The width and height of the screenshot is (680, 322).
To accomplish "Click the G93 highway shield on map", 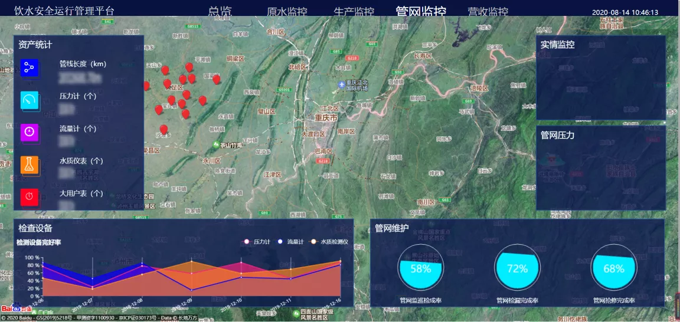I will click(x=264, y=212).
